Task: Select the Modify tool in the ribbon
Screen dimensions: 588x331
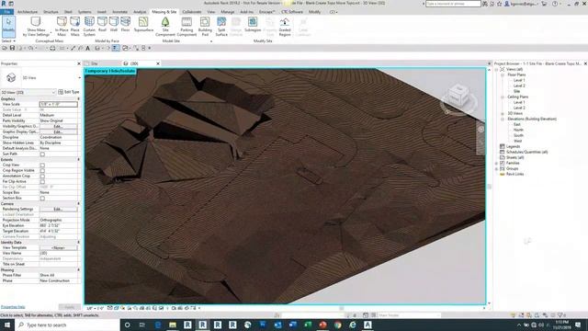Action: point(8,26)
